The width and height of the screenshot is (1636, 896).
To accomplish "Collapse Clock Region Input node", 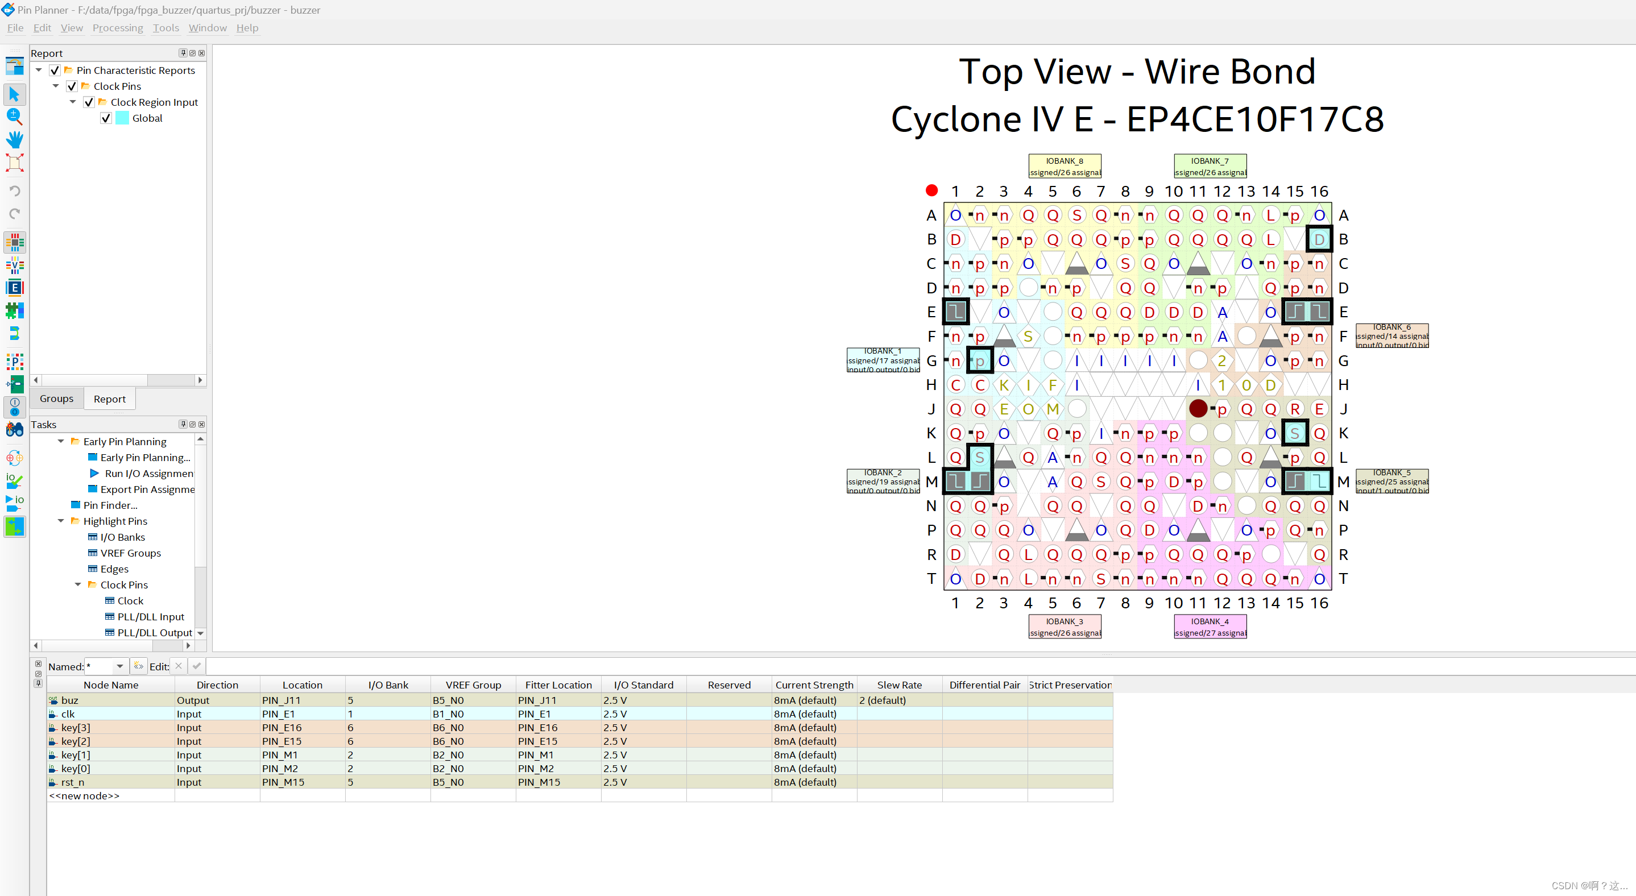I will (x=73, y=102).
